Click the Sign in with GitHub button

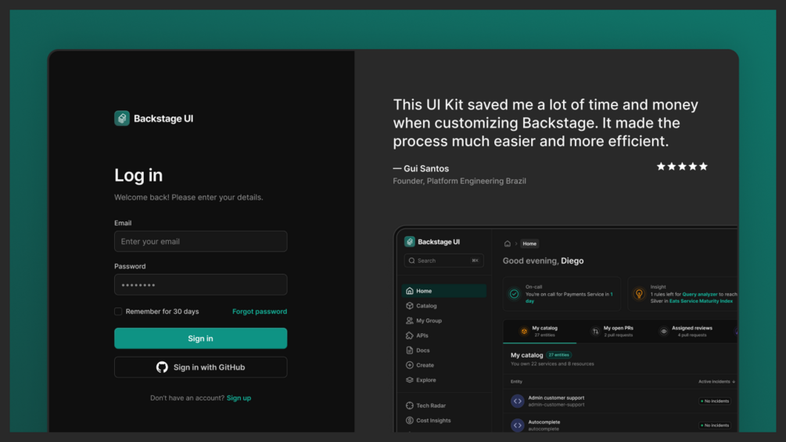[200, 368]
